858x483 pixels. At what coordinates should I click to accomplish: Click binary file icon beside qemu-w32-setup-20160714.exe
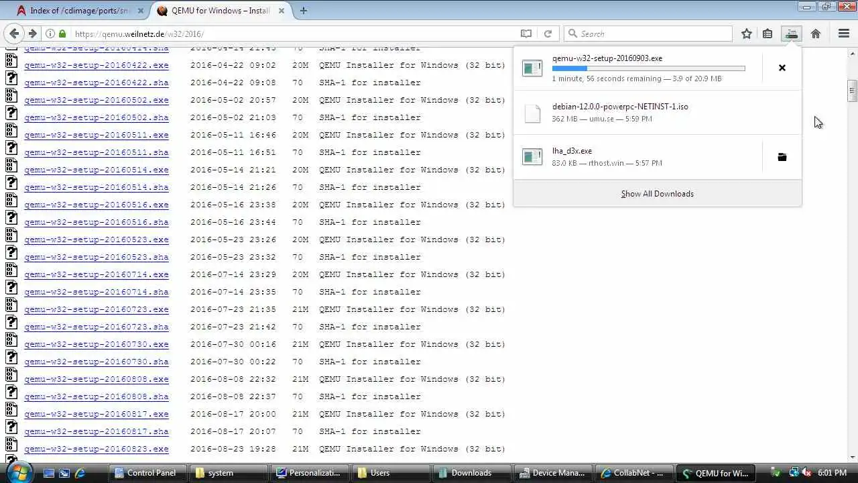tap(11, 269)
